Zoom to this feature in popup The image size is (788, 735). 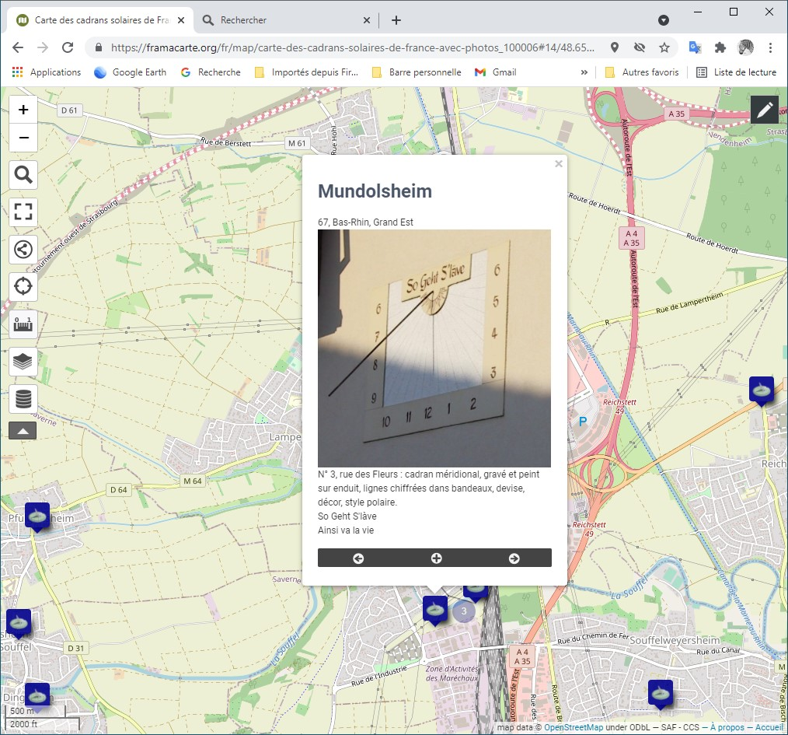436,558
